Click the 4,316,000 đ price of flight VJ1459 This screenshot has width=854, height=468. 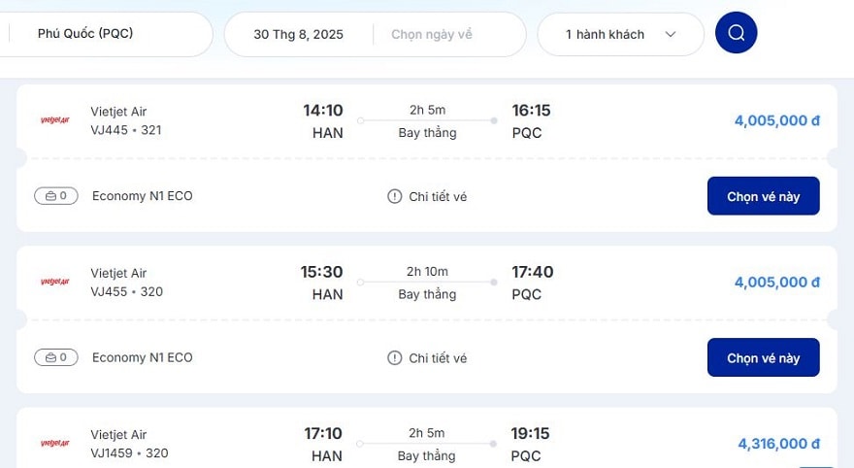[x=779, y=444]
